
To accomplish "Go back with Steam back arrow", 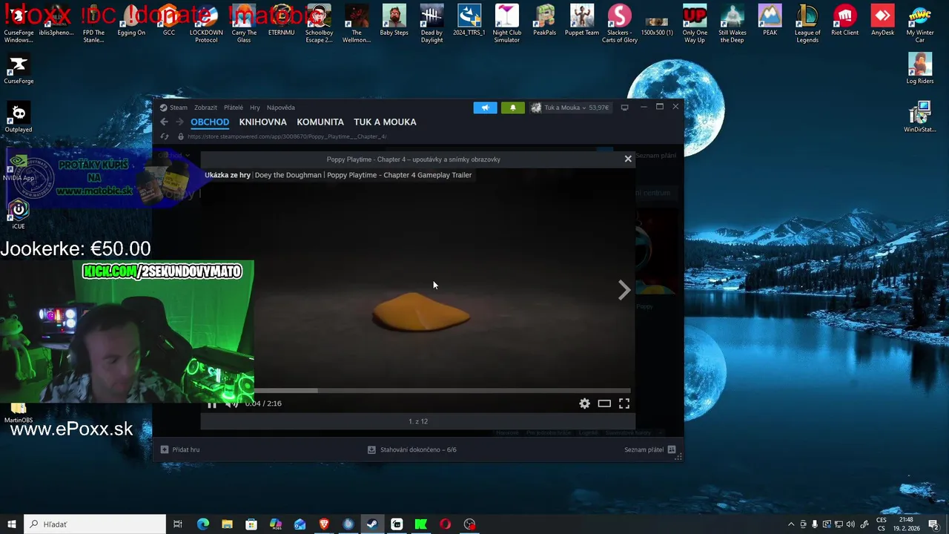I will pyautogui.click(x=165, y=122).
